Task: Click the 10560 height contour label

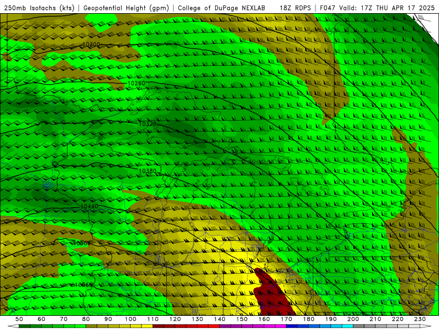Action: coord(84,285)
